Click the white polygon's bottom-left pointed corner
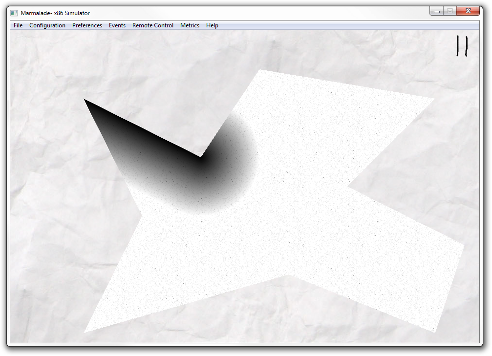This screenshot has width=492, height=356. click(x=86, y=331)
